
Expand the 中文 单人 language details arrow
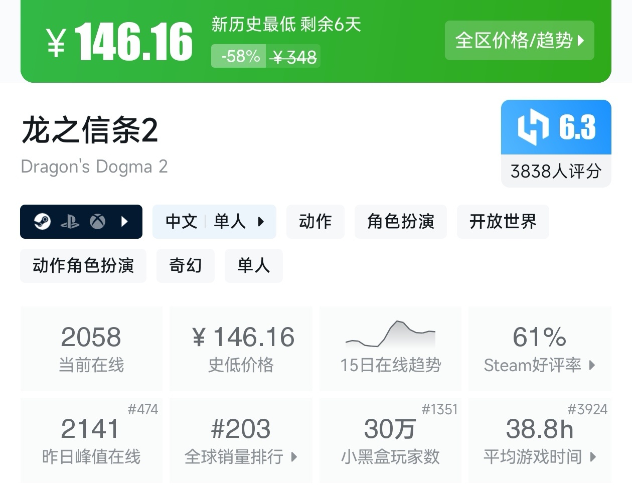click(x=260, y=222)
